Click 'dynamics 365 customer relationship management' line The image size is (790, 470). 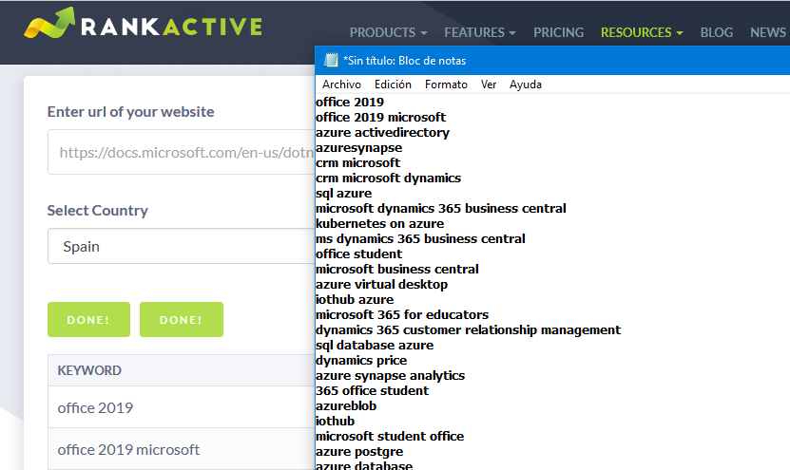click(468, 330)
